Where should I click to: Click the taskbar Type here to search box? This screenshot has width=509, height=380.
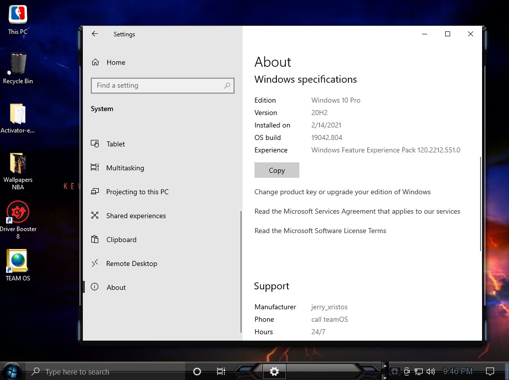click(105, 372)
